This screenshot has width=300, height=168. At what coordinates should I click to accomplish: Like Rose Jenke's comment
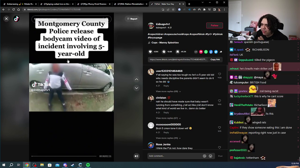219,147
